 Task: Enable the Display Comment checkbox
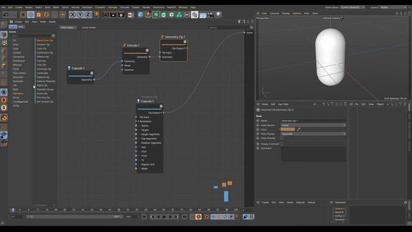pos(282,144)
